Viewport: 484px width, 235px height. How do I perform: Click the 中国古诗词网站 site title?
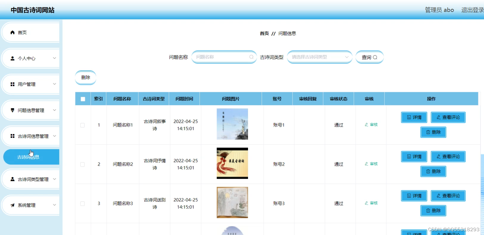point(33,10)
